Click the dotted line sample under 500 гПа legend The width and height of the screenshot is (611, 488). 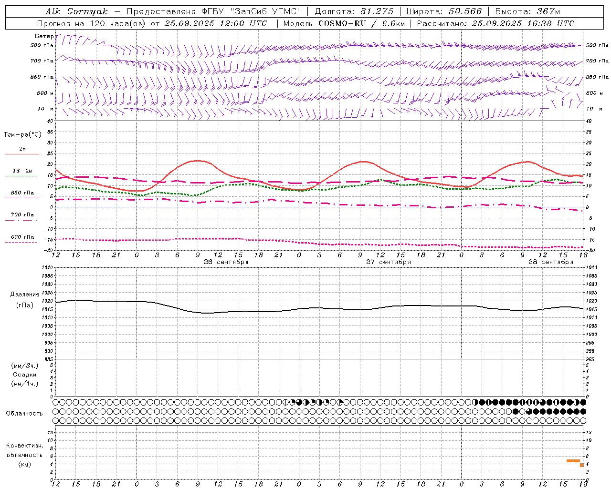[21, 243]
